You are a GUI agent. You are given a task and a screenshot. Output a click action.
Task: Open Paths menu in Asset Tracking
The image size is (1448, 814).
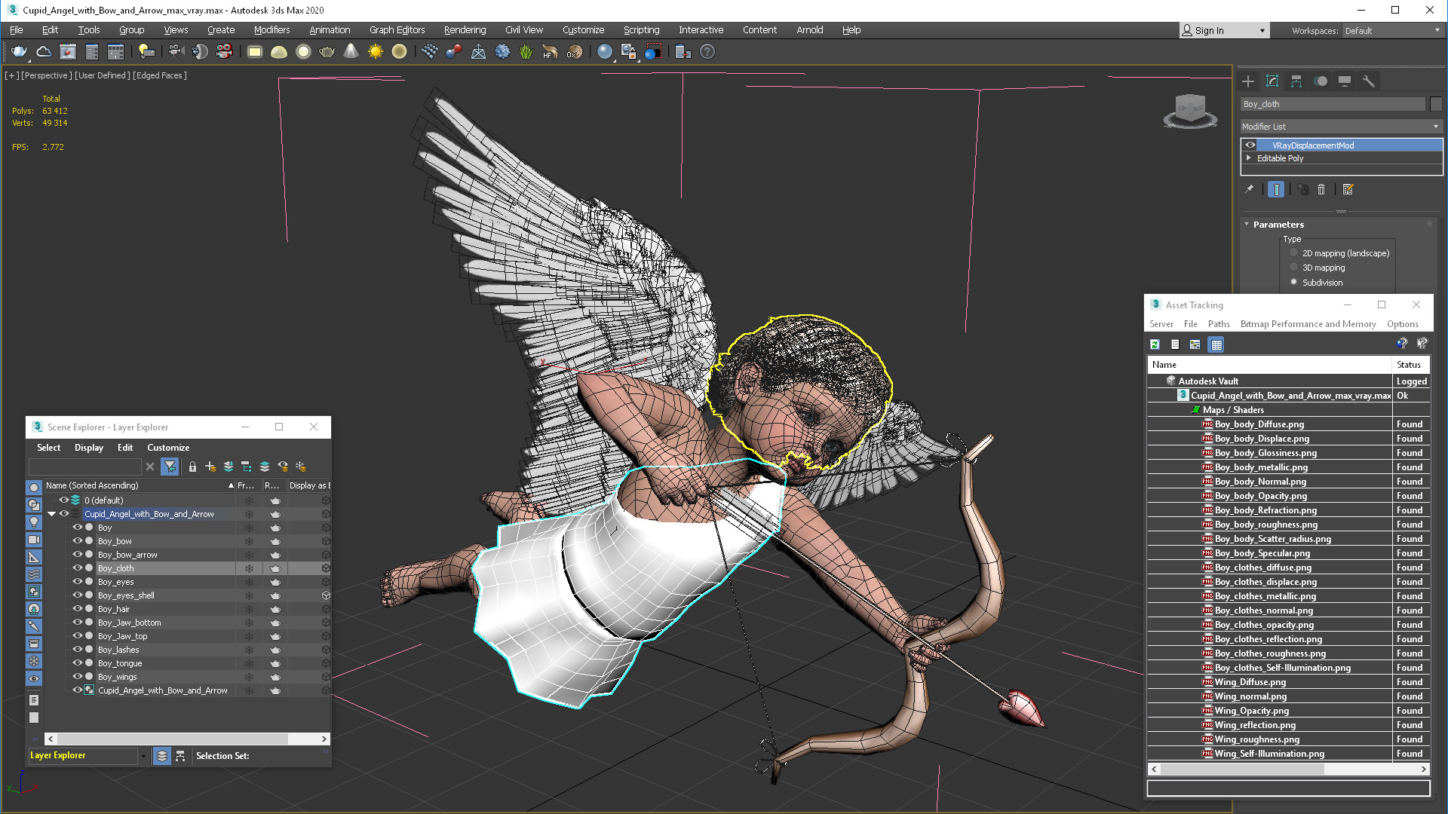(1219, 324)
